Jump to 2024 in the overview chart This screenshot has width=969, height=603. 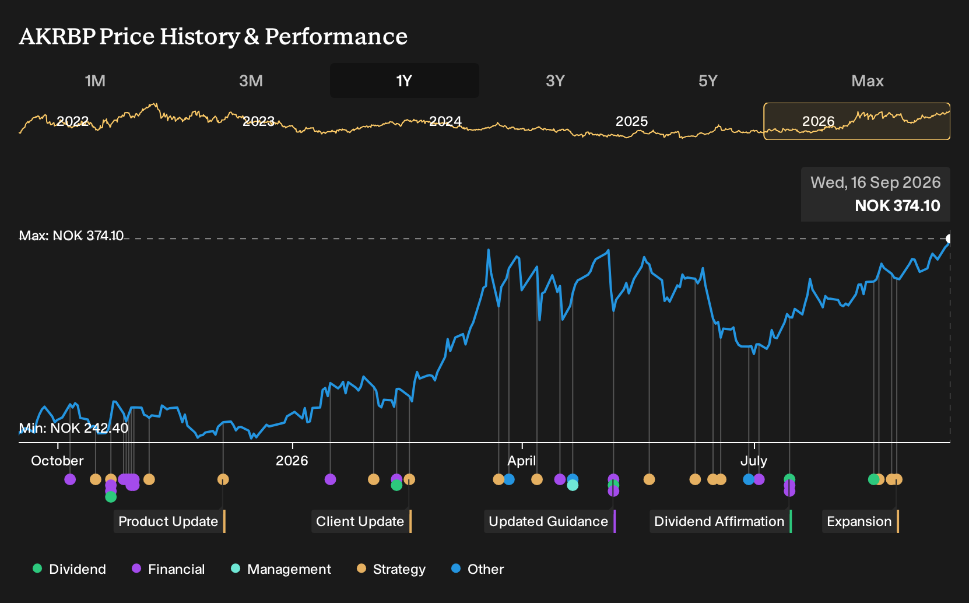pyautogui.click(x=445, y=121)
